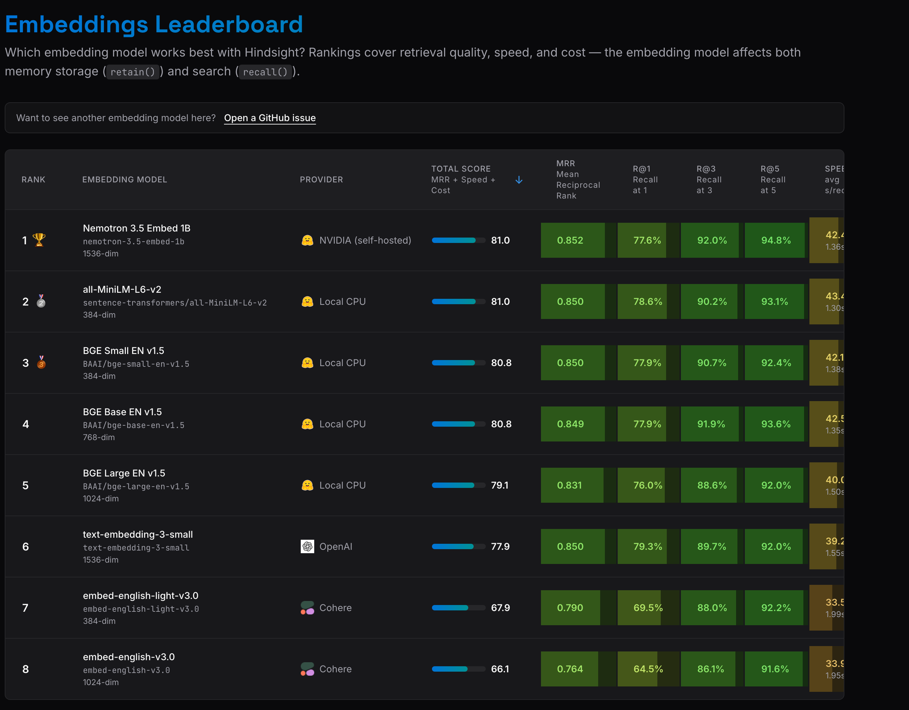The image size is (909, 710).
Task: Click the Nemotron 3.5 Embed 1B score bar
Action: (x=458, y=240)
